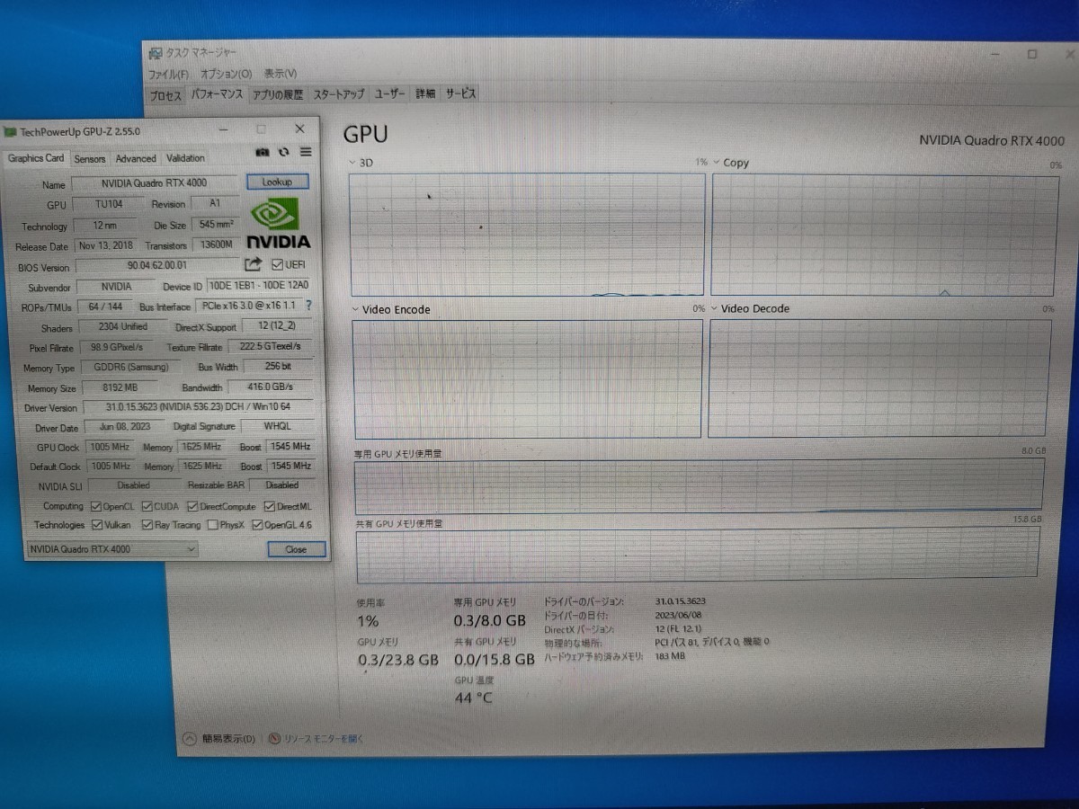Click Release Date value Nov 13, 2018

106,245
